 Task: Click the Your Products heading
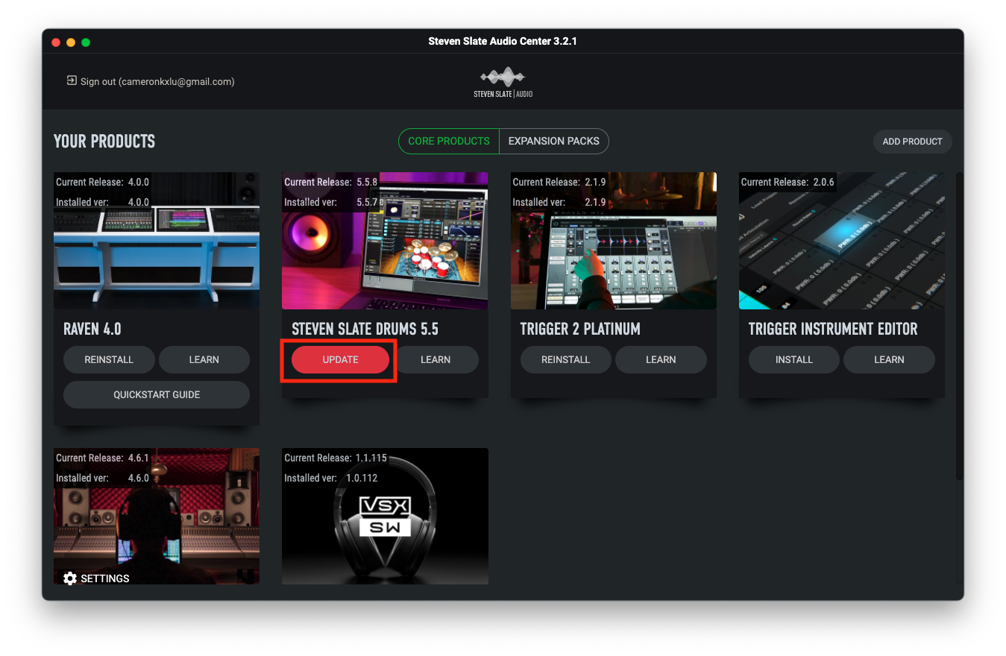(104, 142)
